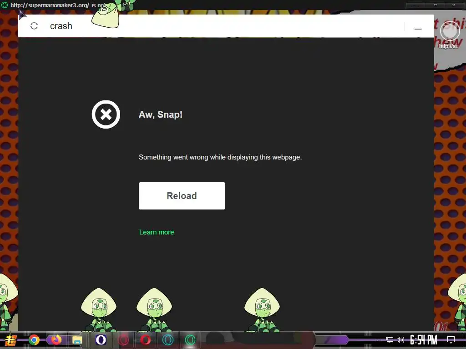466x349 pixels.
Task: Click the "Something went wrong" message text
Action: (220, 157)
